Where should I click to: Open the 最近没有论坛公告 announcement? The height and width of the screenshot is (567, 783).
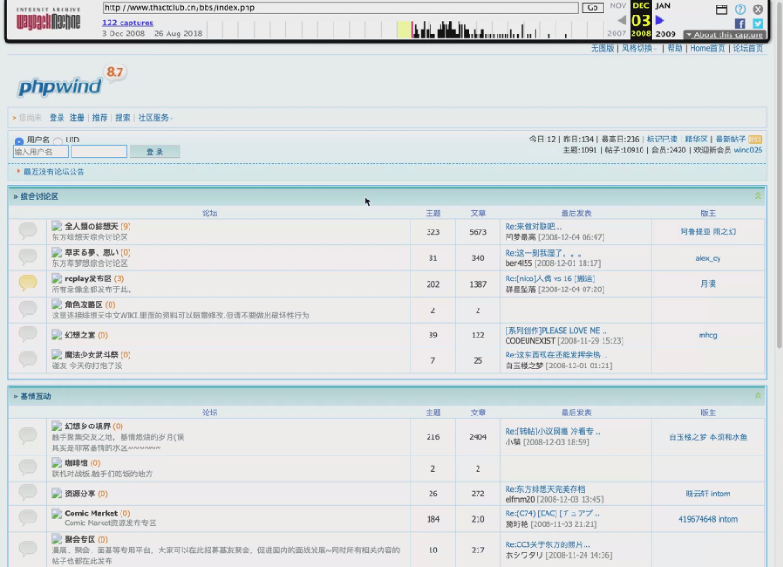pos(54,171)
